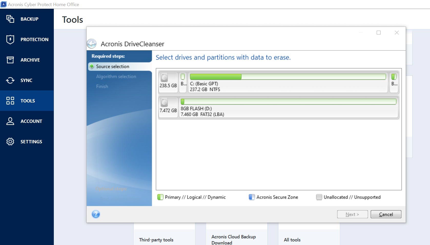This screenshot has height=245, width=430.
Task: Open the Settings gear icon
Action: tap(10, 142)
